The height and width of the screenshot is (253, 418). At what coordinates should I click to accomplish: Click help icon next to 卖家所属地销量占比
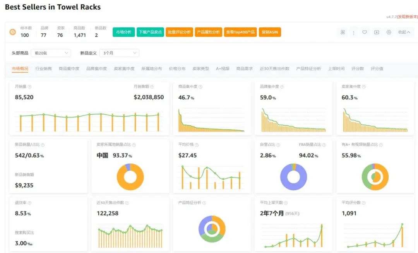click(134, 145)
